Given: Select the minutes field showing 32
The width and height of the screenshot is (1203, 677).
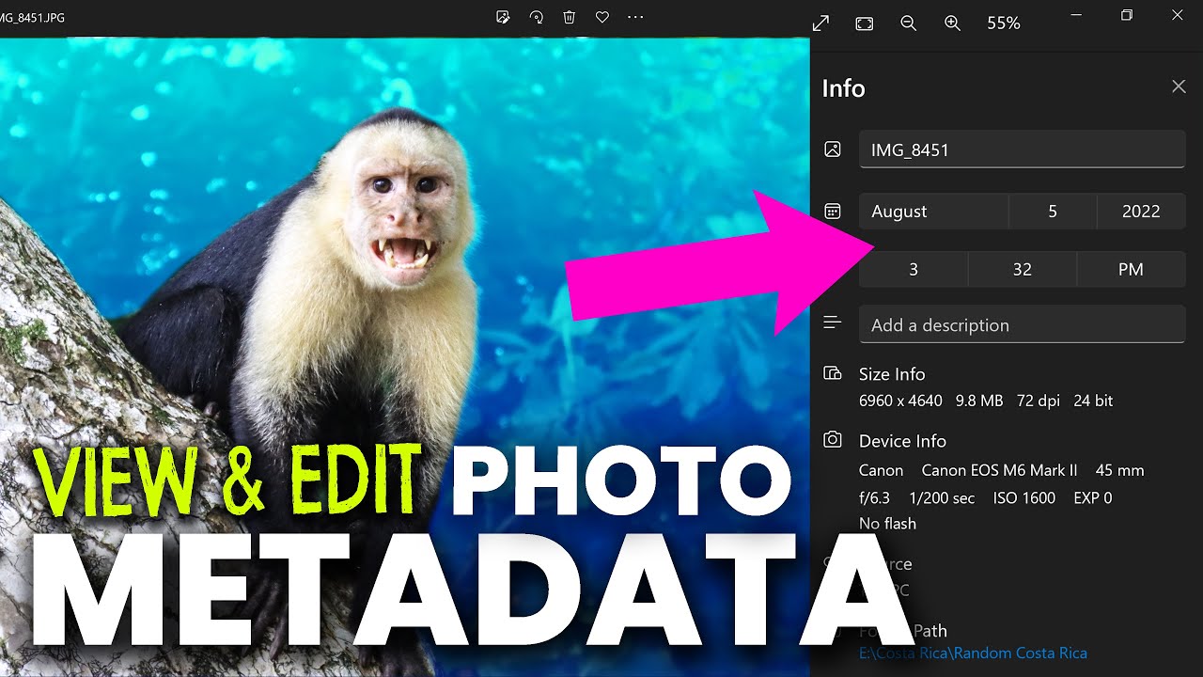Looking at the screenshot, I should [x=1023, y=270].
